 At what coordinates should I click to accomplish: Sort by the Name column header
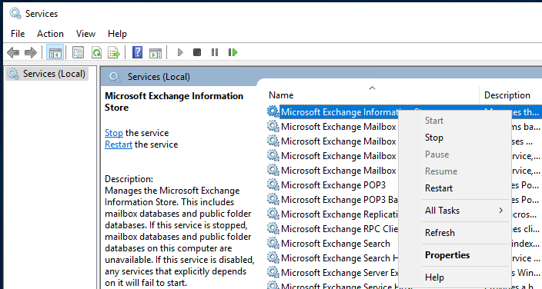tap(372, 95)
